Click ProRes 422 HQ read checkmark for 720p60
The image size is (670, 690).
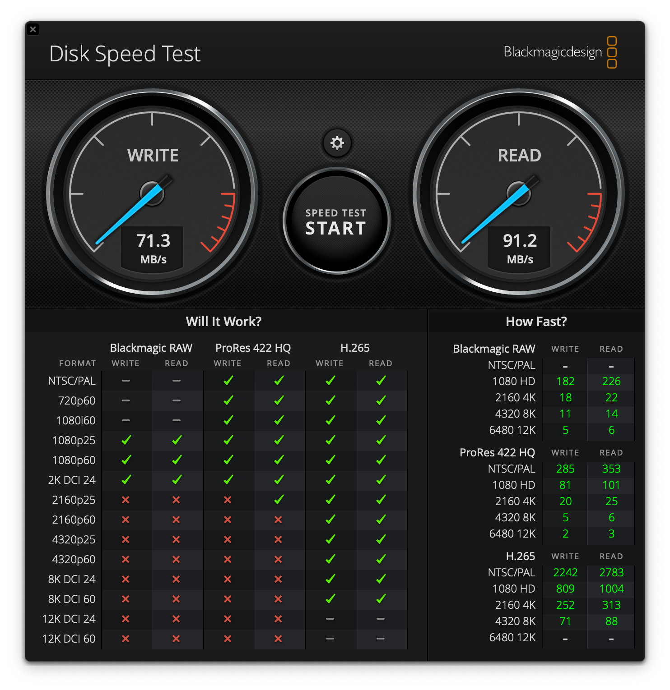click(x=279, y=400)
